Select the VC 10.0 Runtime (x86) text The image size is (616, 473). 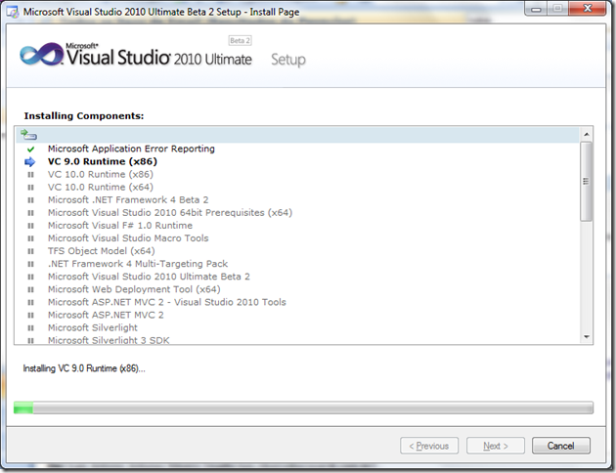(101, 174)
